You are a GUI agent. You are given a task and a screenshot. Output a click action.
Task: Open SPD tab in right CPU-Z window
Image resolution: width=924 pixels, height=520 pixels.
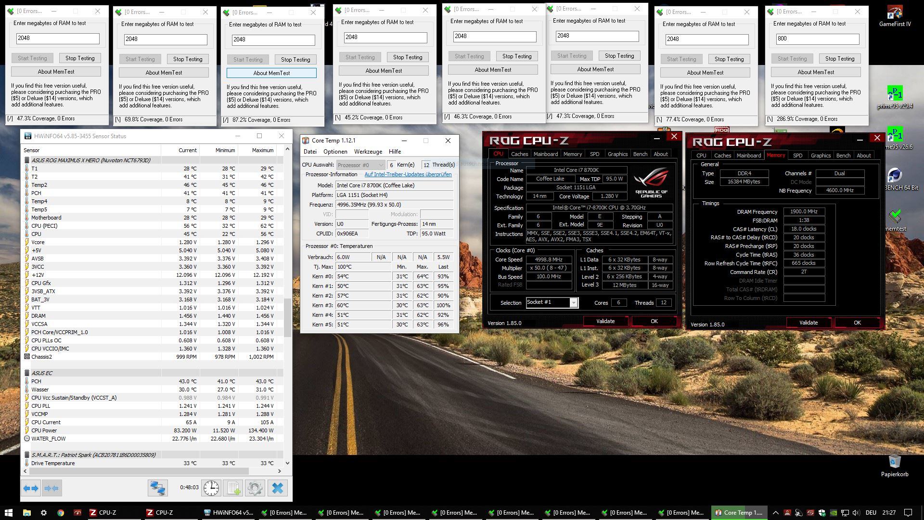click(x=797, y=156)
